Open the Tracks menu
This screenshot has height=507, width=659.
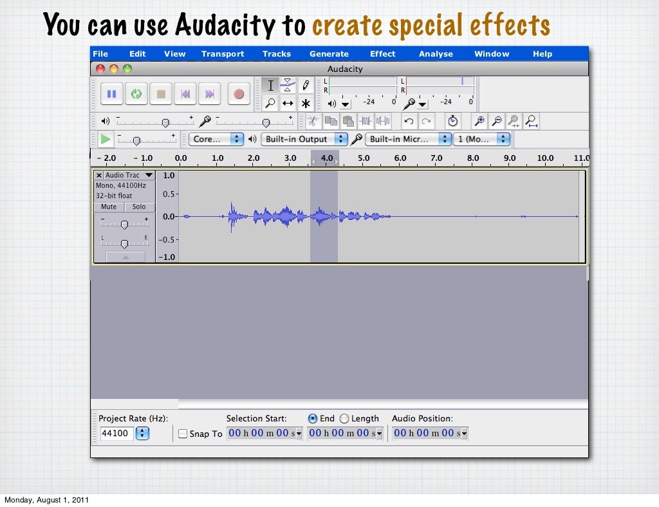coord(277,54)
